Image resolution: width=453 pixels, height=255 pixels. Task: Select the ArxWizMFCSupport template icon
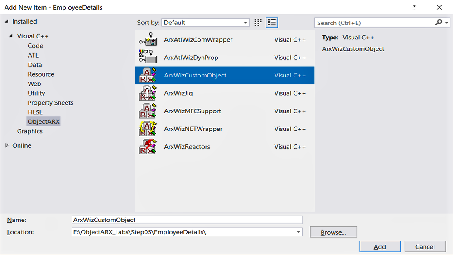(148, 111)
